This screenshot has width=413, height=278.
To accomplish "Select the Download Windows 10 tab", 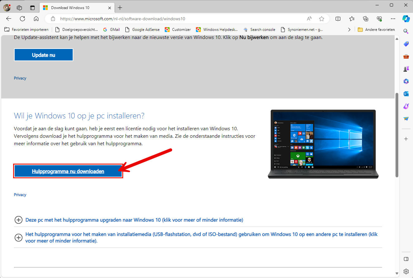I will point(77,8).
